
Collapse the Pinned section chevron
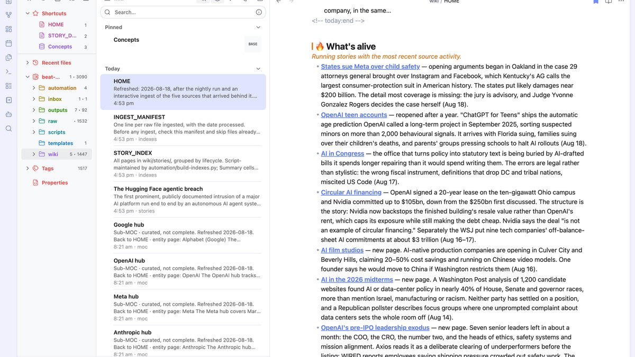[258, 28]
